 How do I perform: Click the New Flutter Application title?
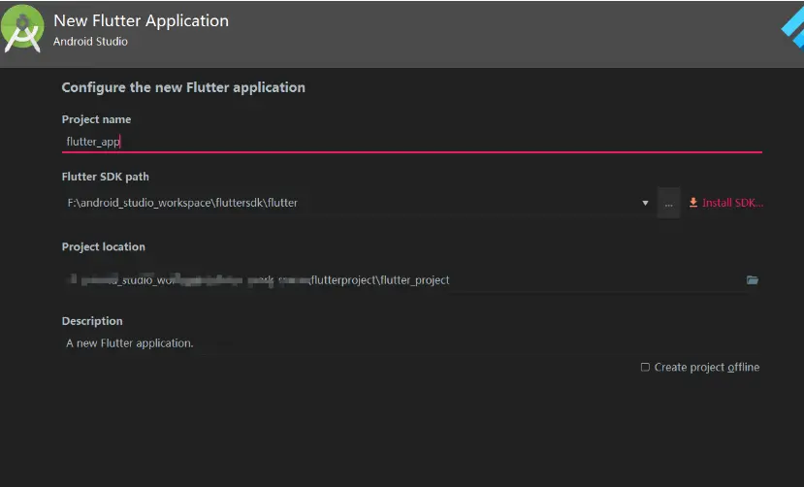click(141, 20)
